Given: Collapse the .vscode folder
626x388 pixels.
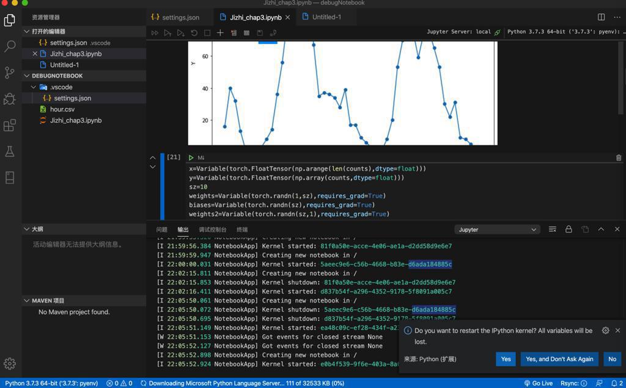Looking at the screenshot, I should [x=34, y=87].
